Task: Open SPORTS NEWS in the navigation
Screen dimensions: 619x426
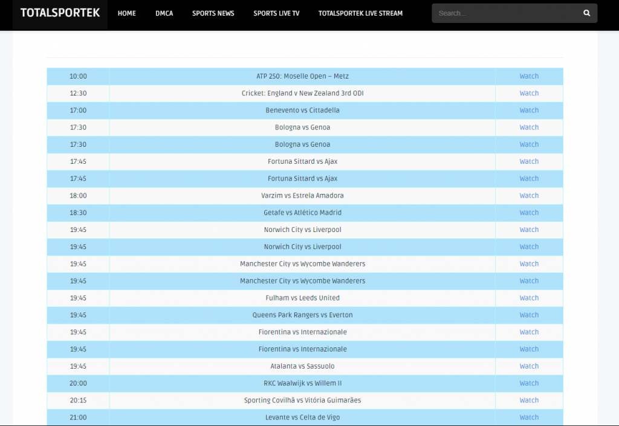Action: pos(213,13)
